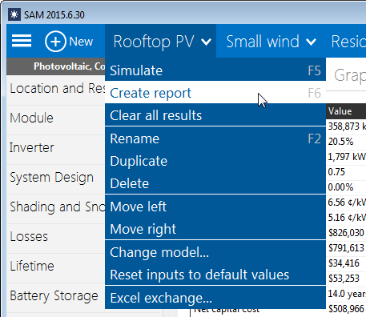Open Excel exchange... from the menu

tap(215, 298)
